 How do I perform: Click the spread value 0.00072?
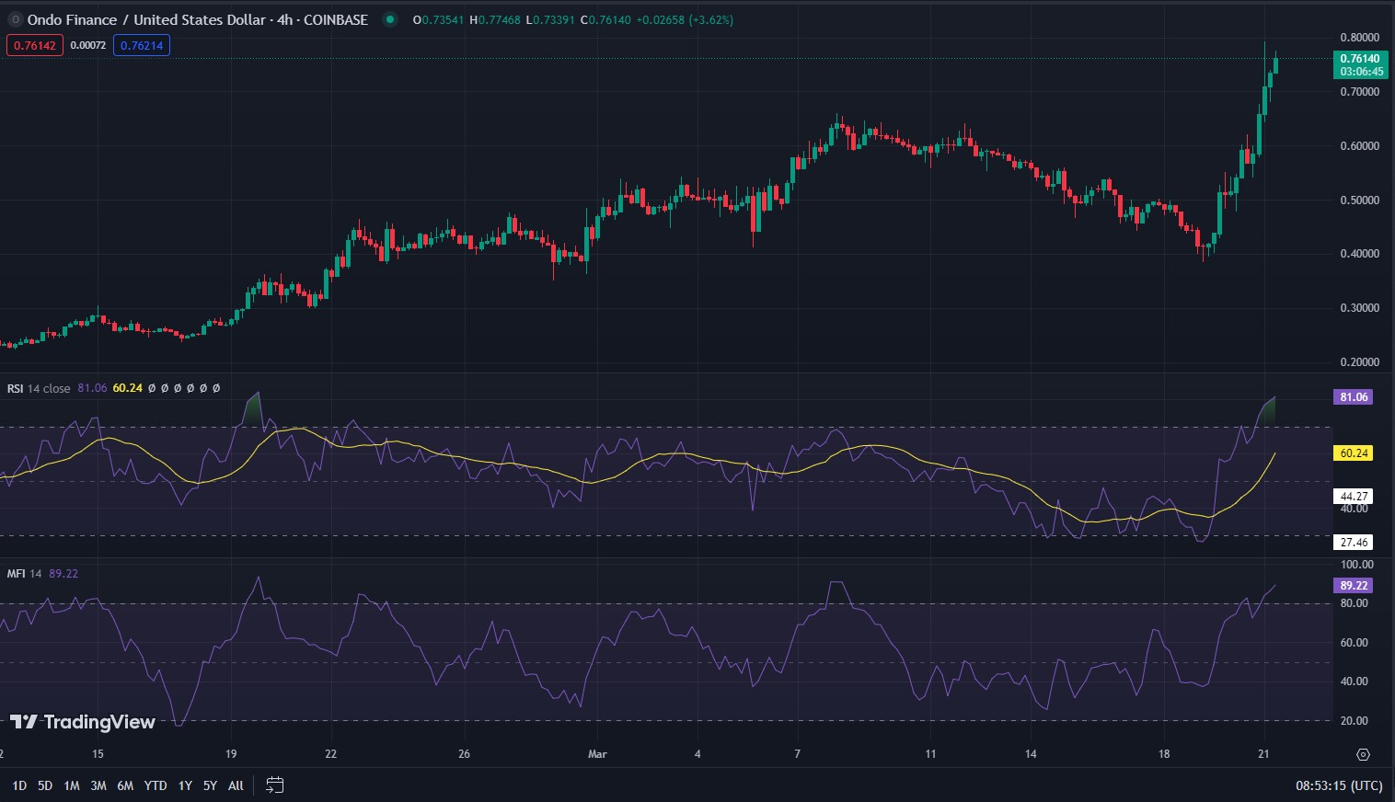click(x=88, y=45)
